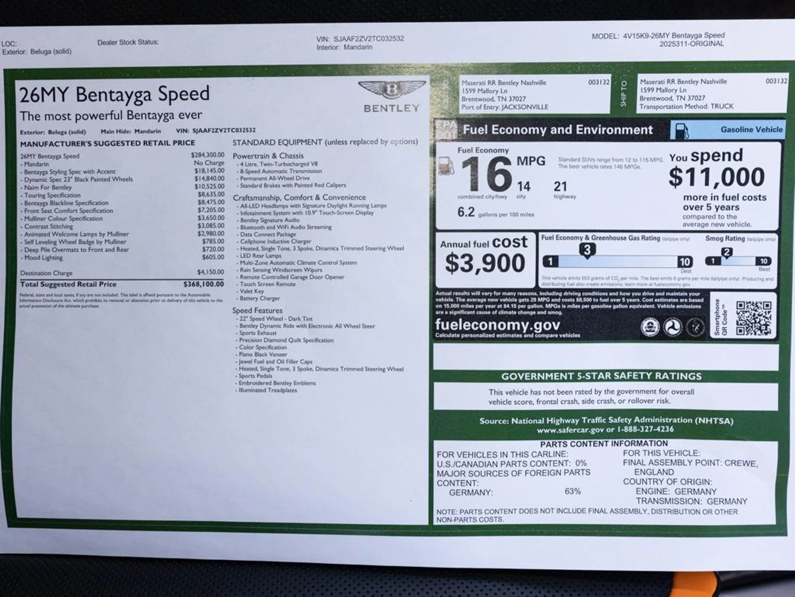This screenshot has height=597, width=795.
Task: Click the Total Suggested Retail Price amount
Action: [x=203, y=284]
